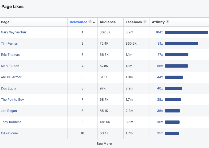Click the 57x affinity bar
The height and width of the screenshot is (148, 209).
[x=177, y=55]
